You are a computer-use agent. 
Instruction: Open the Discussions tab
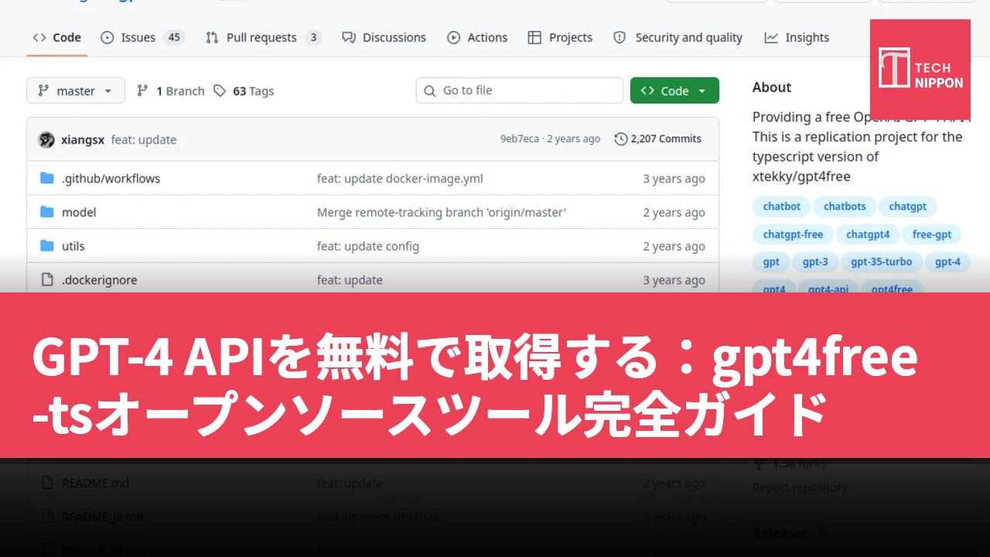point(384,37)
